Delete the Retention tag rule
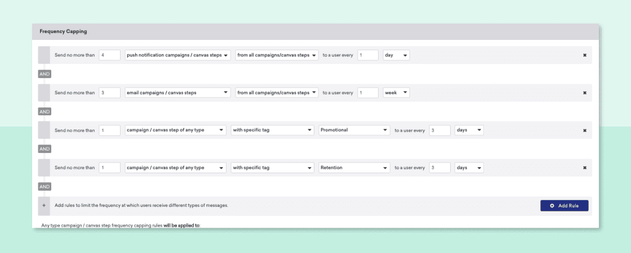This screenshot has height=253, width=631. click(x=584, y=168)
